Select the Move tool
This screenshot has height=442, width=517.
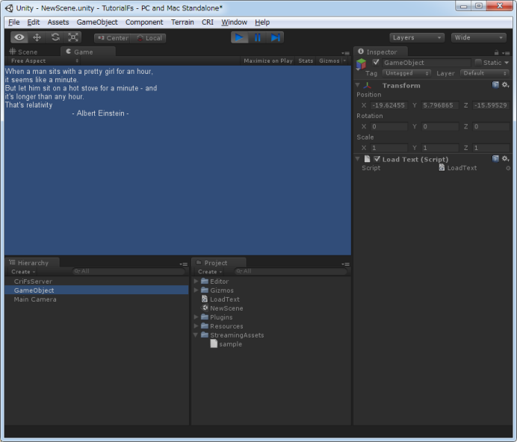[37, 37]
